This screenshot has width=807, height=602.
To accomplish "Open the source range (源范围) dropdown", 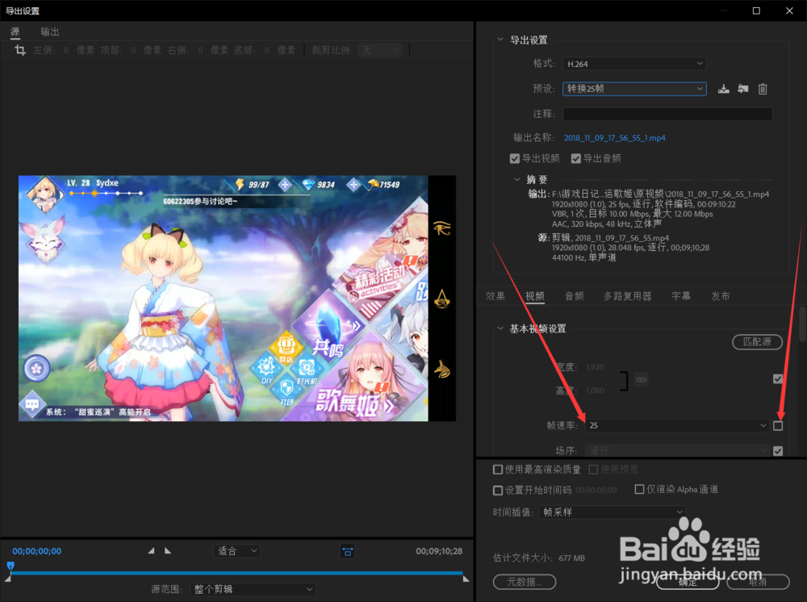I will click(x=253, y=589).
